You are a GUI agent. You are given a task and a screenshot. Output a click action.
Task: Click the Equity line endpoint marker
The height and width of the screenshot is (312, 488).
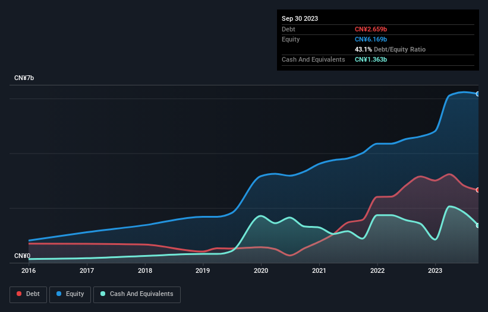click(478, 94)
